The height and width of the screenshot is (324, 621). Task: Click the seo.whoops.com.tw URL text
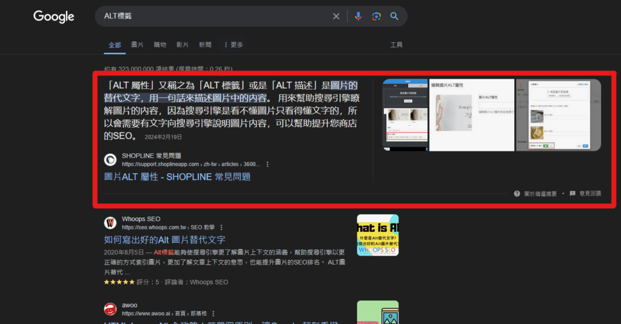pos(168,228)
